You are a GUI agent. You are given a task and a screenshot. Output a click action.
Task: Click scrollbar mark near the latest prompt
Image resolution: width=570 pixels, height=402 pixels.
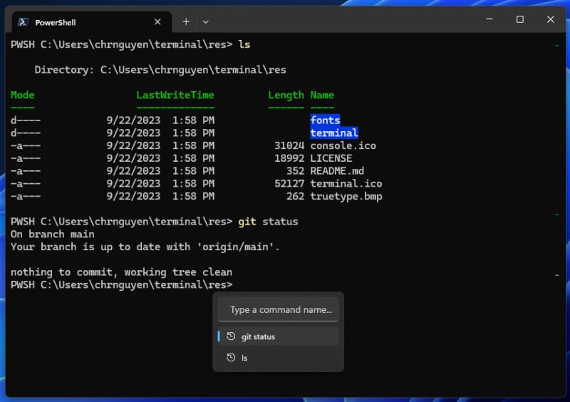tap(556, 274)
